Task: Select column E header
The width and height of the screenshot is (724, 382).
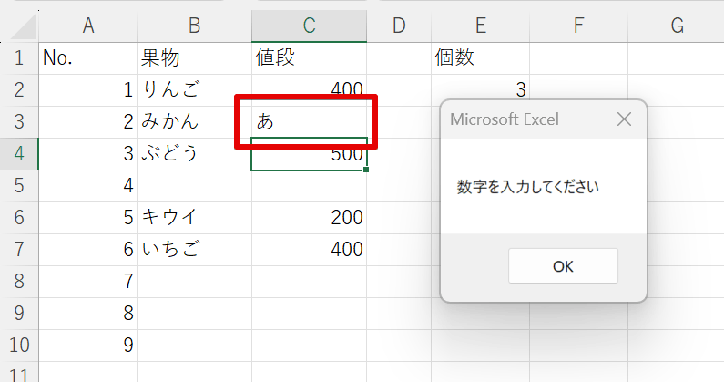Action: (x=480, y=26)
